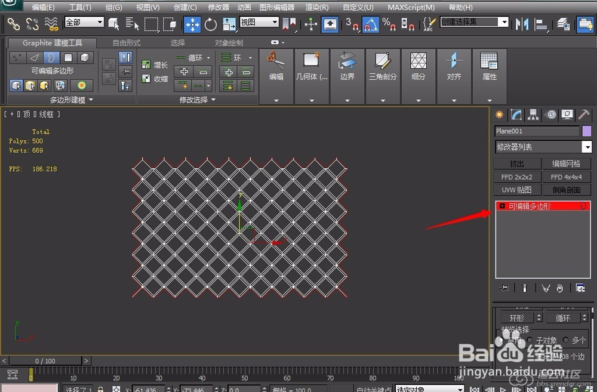Choose the Select Object tool
Screen dimensions: 597x392
click(113, 24)
